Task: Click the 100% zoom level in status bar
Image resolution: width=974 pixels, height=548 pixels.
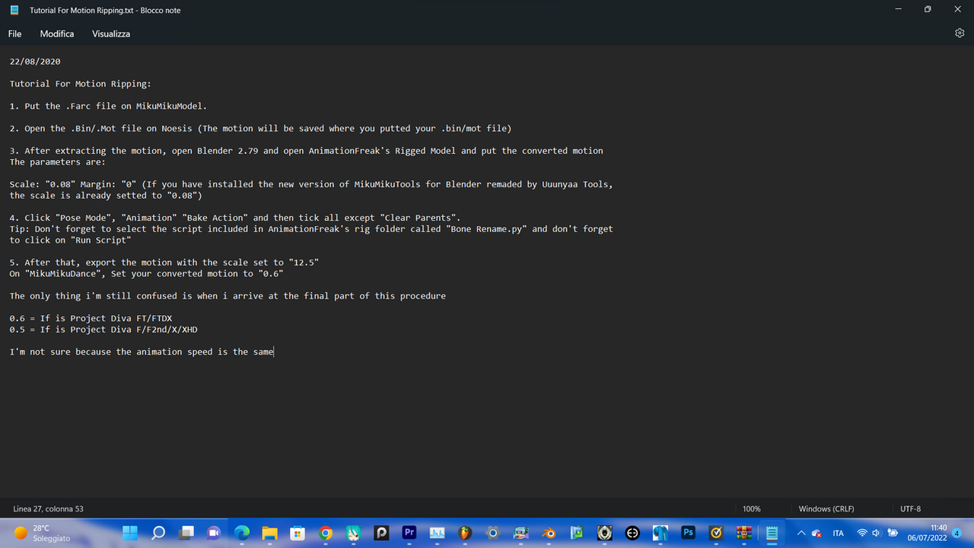Action: pos(751,508)
